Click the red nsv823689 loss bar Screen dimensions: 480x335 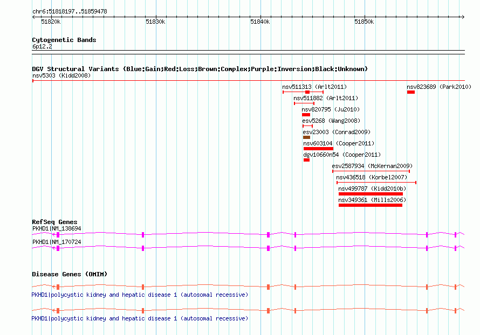click(x=411, y=92)
